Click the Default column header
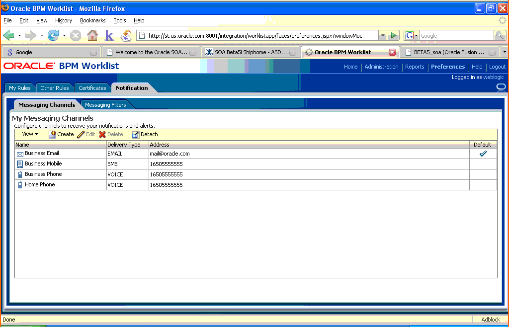The height and width of the screenshot is (327, 509). (483, 145)
